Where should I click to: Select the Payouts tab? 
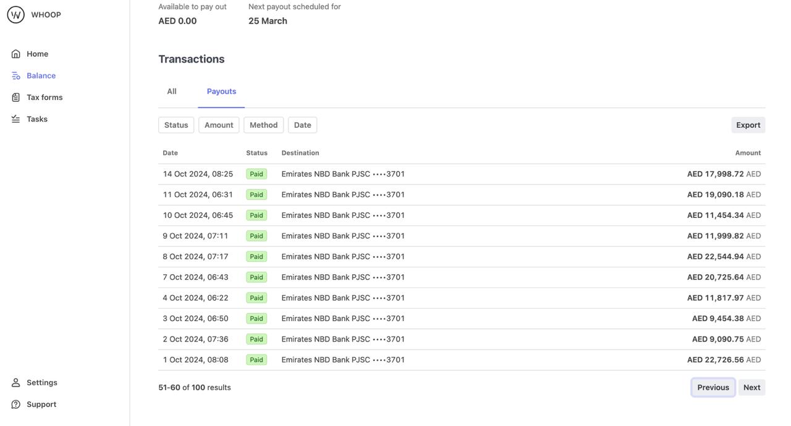[x=221, y=91]
